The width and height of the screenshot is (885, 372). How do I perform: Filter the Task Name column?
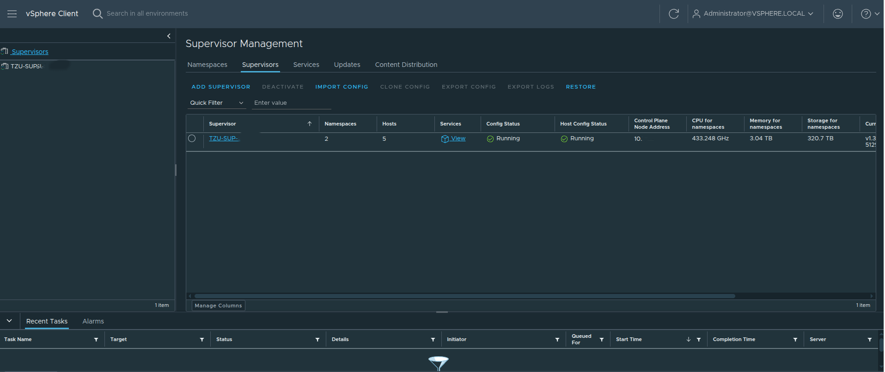(96, 340)
